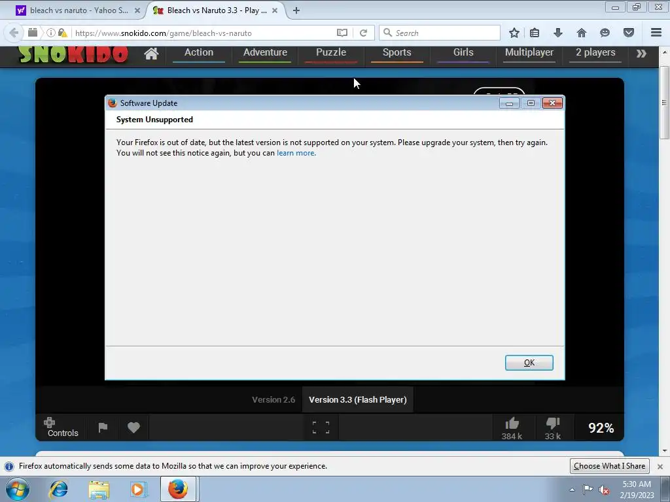Click the lock warning icon in address bar
This screenshot has width=670, height=502.
pyautogui.click(x=63, y=33)
